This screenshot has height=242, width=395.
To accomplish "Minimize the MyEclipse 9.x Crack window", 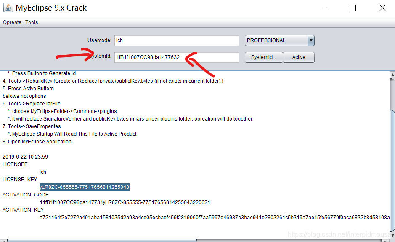I will click(x=324, y=8).
